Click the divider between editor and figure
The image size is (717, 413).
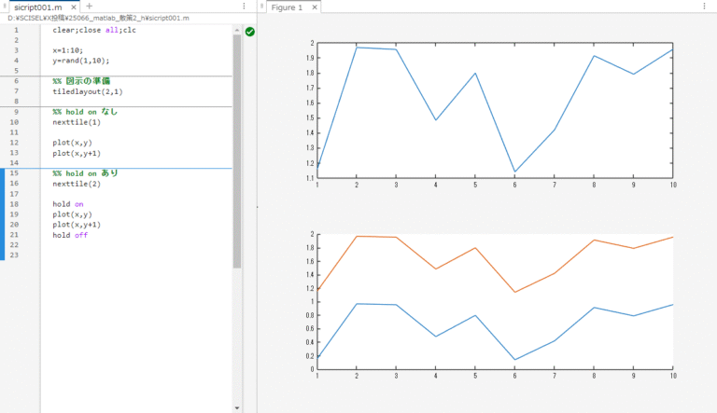(258, 207)
